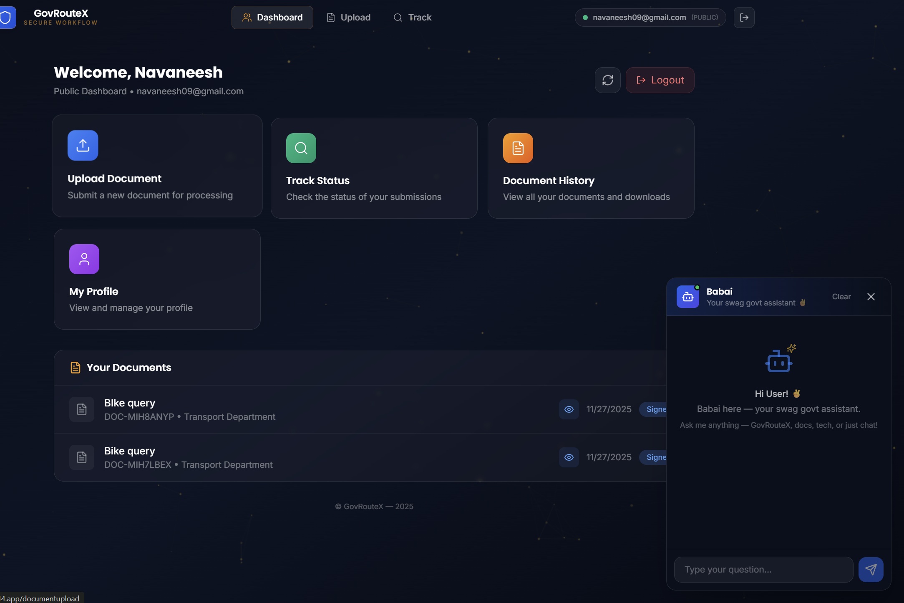Click the top navbar sign-out icon

pyautogui.click(x=744, y=18)
